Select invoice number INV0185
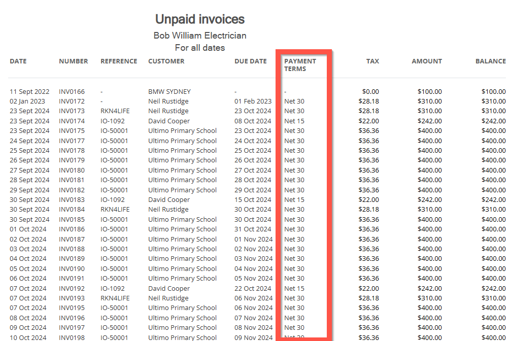Image resolution: width=511 pixels, height=341 pixels. (72, 219)
